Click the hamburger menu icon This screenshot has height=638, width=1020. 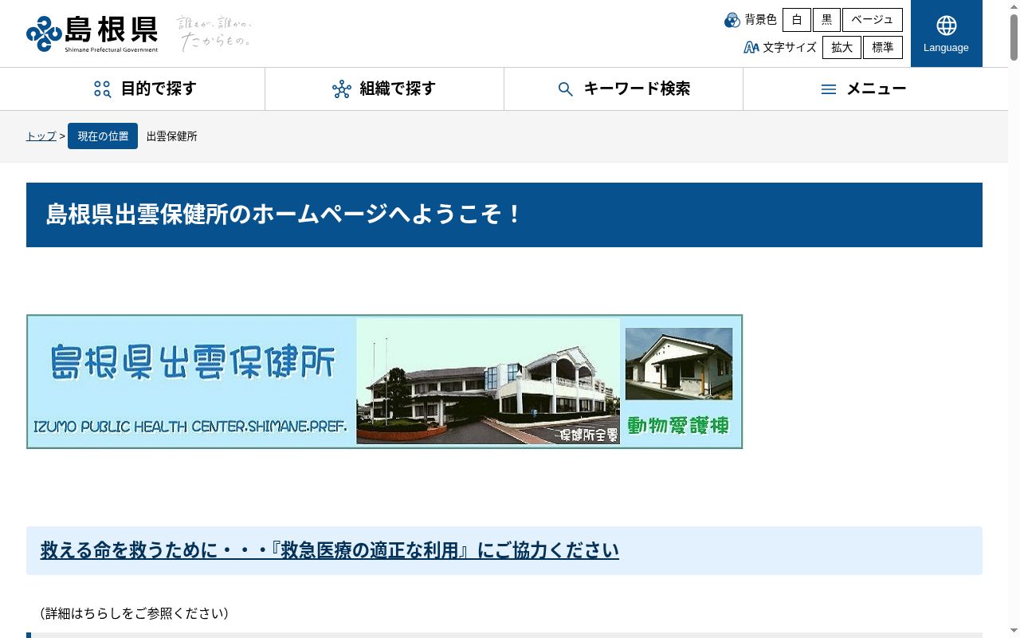(829, 89)
